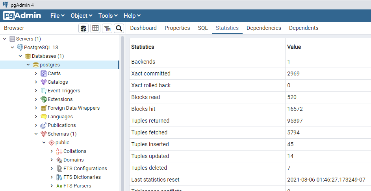Viewport: 371px width, 191px height.
Task: Click the FTS Parsers node icon
Action: pos(59,186)
